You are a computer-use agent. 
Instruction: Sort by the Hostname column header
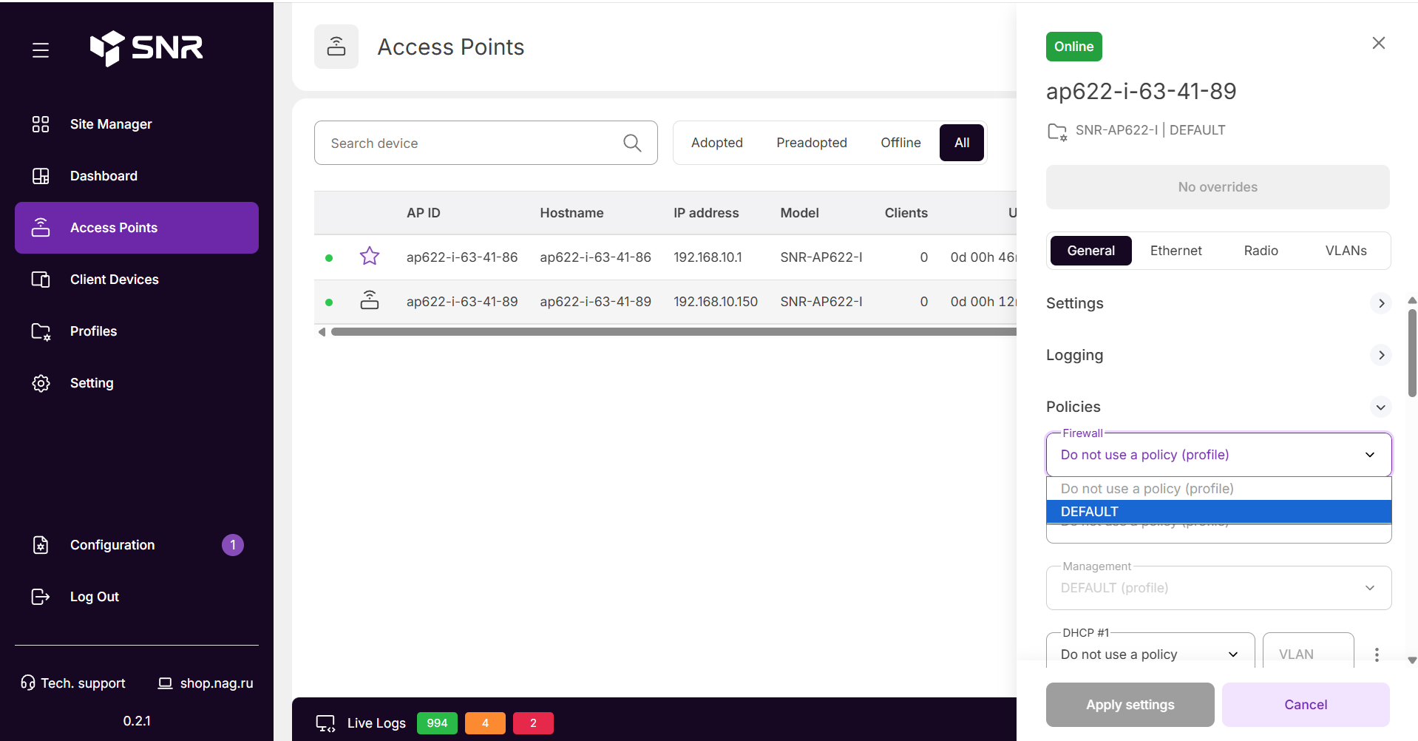click(x=571, y=213)
